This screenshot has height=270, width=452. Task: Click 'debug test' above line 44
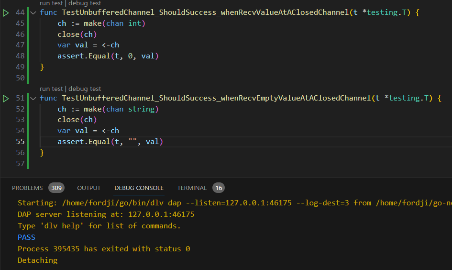[x=85, y=3]
